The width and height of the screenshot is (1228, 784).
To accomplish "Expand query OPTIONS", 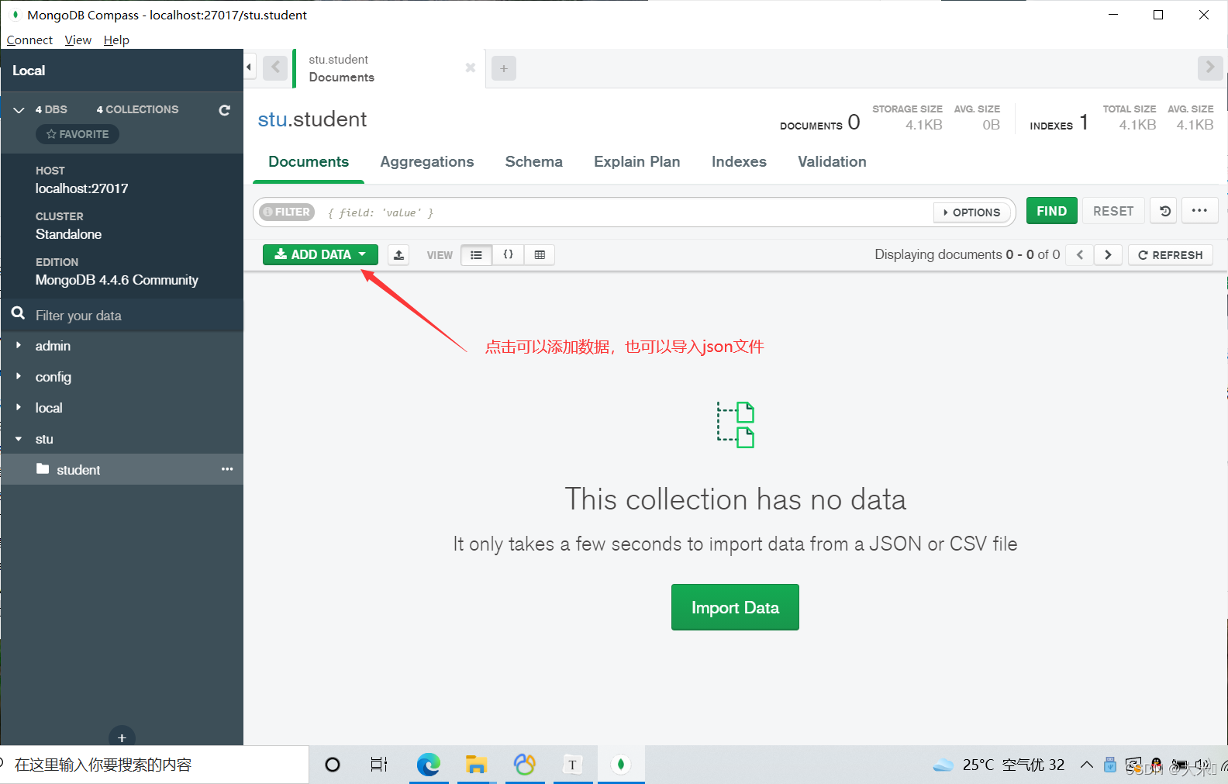I will click(972, 212).
